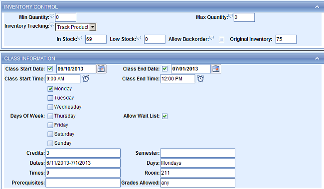Screen dimensions: 324x189
Task: Click the Class End Date field 07/01/2013
Action: tap(191, 69)
